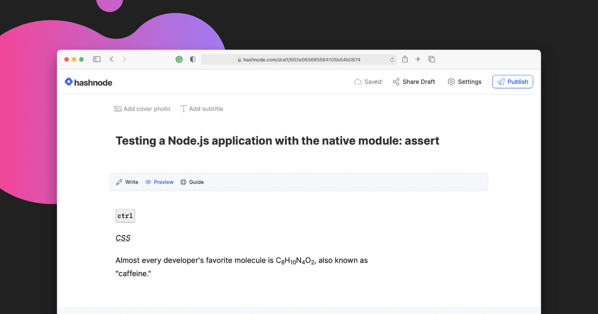Go back with the browser back arrow
This screenshot has height=314, width=598.
pyautogui.click(x=111, y=59)
